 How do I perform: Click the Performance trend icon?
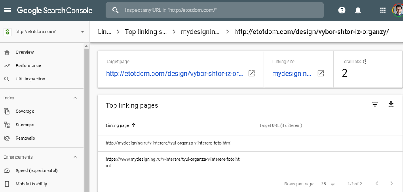tap(7, 65)
